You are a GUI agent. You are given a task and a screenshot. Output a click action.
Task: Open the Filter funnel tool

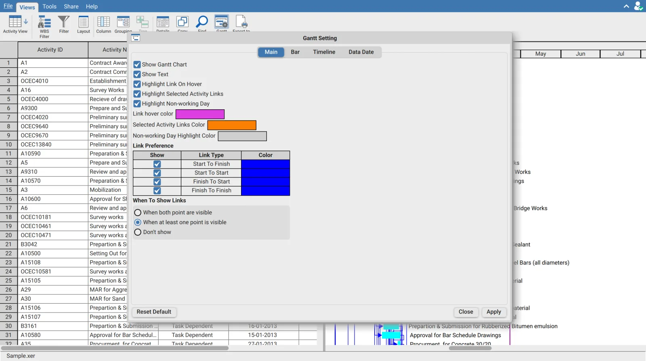[64, 25]
